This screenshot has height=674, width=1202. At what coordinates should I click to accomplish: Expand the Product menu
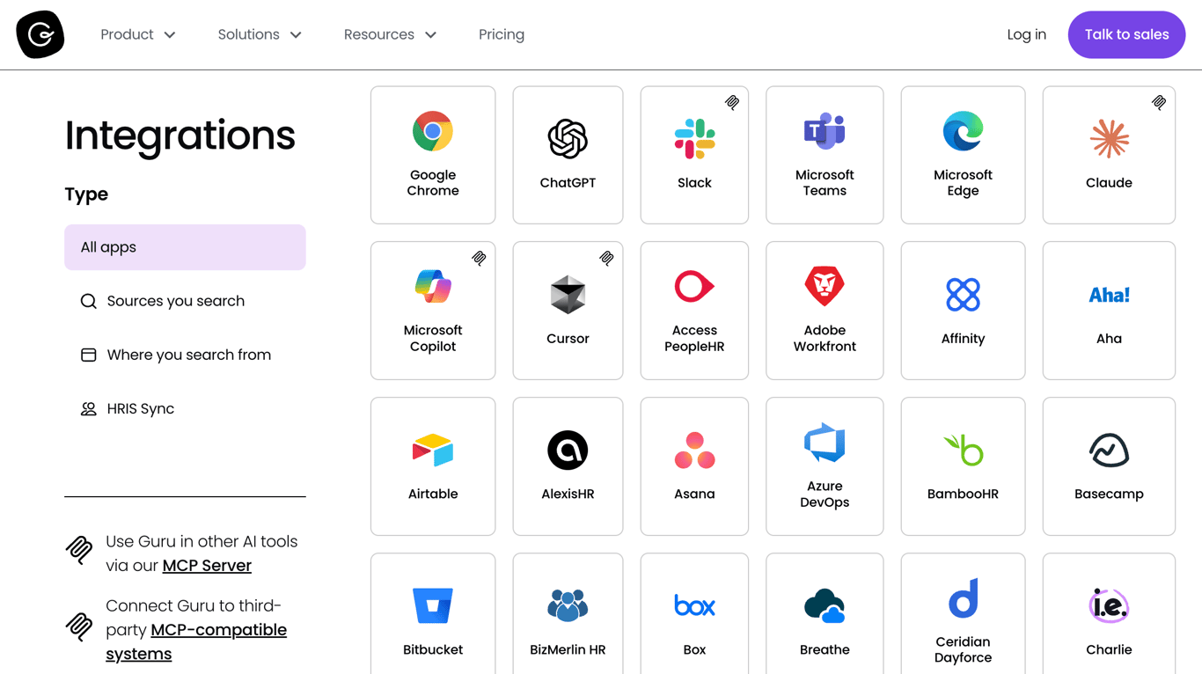coord(138,34)
